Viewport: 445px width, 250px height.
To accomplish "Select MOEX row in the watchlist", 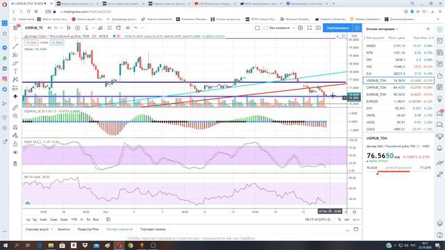I will 399,46.
